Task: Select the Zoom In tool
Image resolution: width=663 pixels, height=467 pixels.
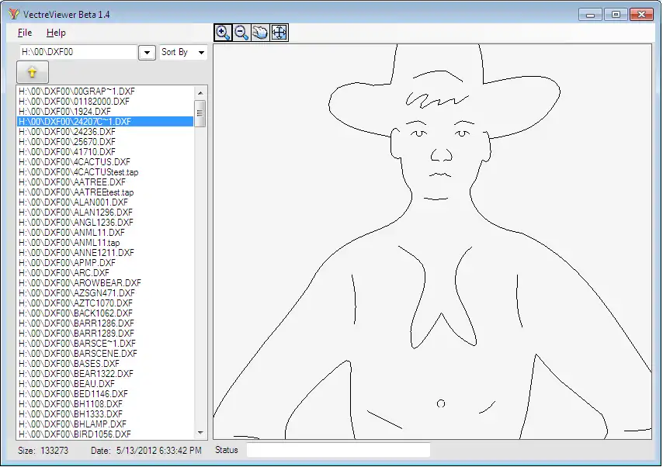Action: click(223, 33)
